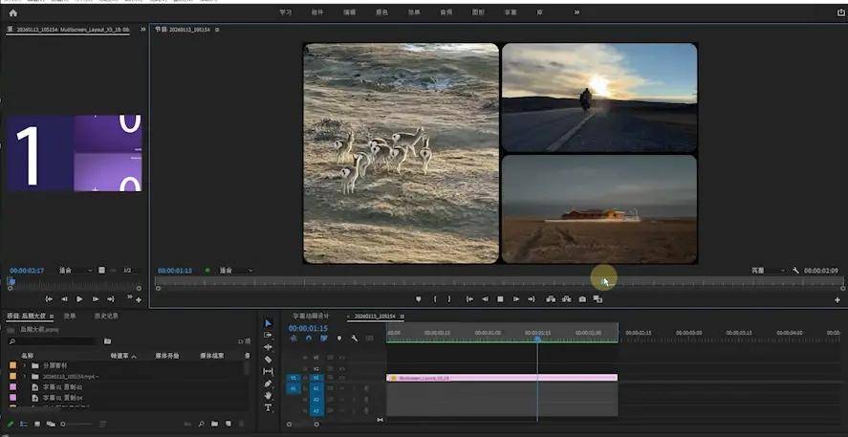Select the Razor tool

(x=268, y=360)
